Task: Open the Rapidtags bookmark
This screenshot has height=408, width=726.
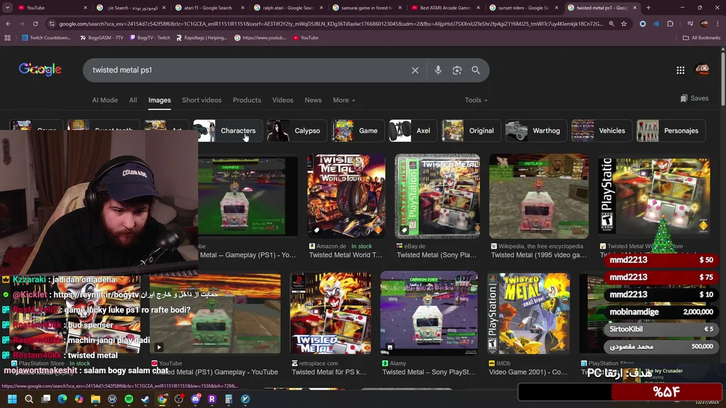Action: [201, 37]
